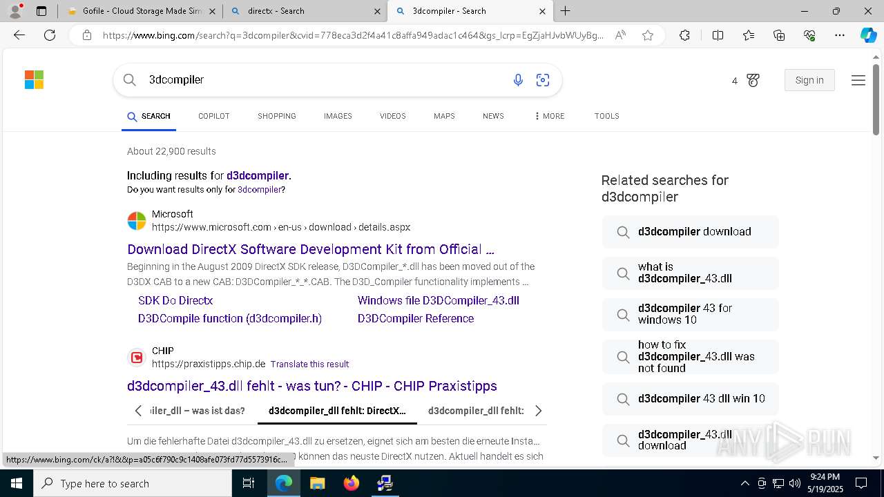Open the Collections icon
Image resolution: width=884 pixels, height=497 pixels.
[779, 35]
